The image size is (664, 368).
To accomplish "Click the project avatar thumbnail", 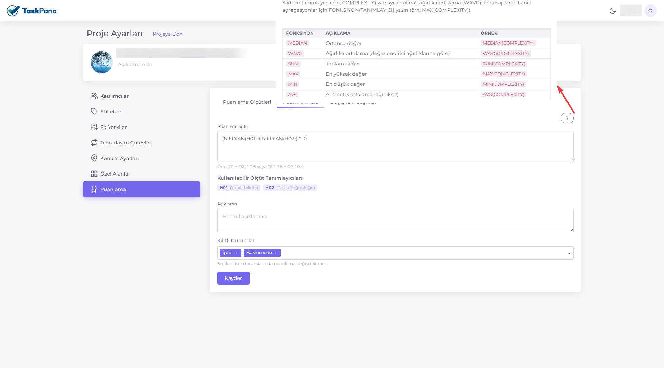I will pyautogui.click(x=101, y=62).
